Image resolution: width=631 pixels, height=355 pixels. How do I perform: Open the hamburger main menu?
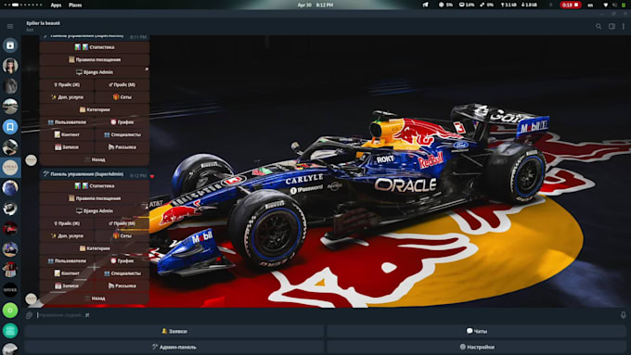click(x=10, y=27)
